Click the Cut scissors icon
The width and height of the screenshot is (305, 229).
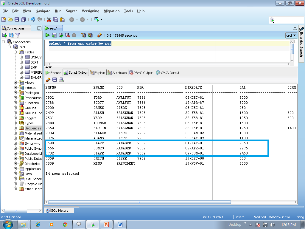(49, 20)
